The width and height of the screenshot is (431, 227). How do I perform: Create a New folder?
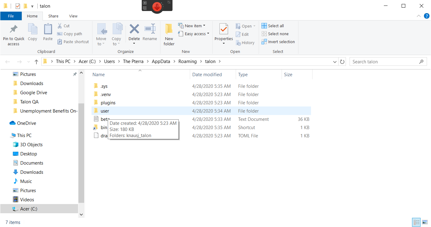point(169,34)
